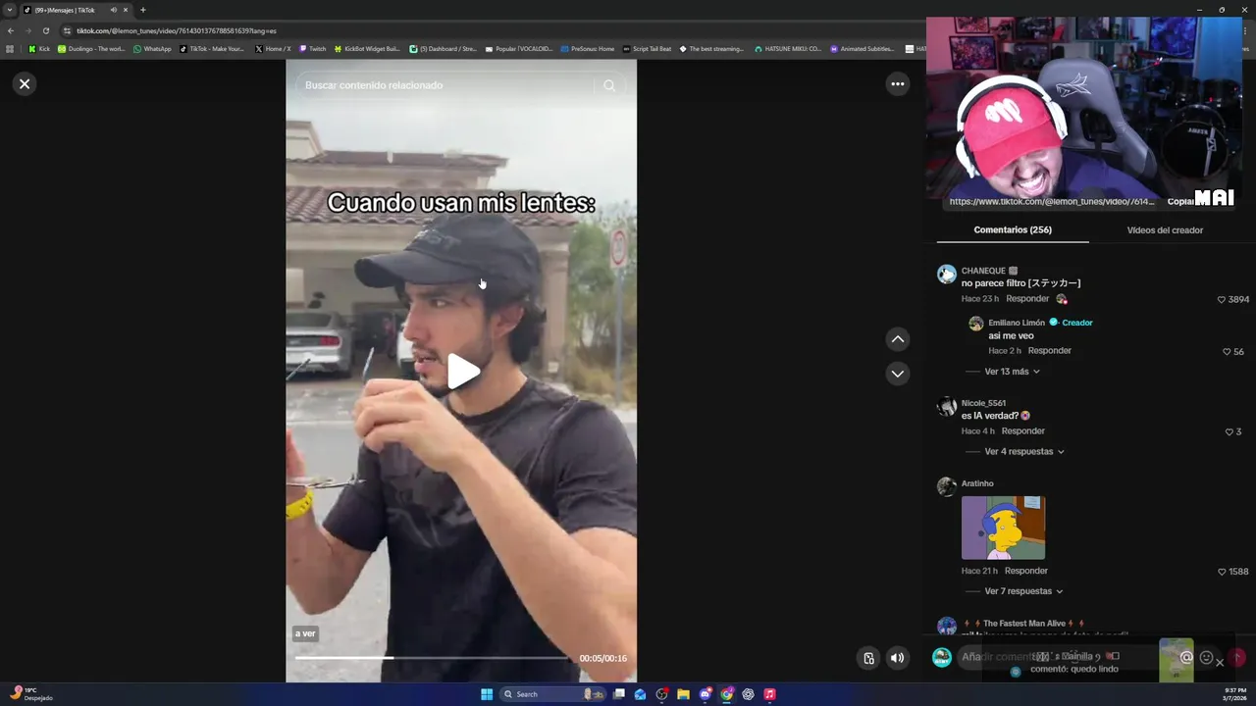Open the emoji picker smiley icon
1256x706 pixels.
(x=1206, y=658)
